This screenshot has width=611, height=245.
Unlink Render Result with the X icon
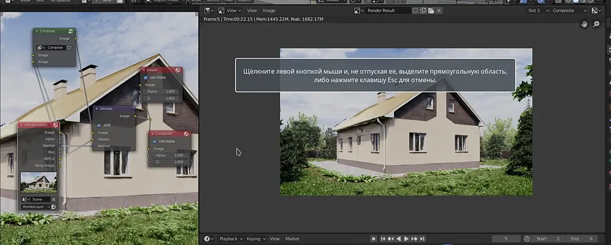[x=439, y=10]
